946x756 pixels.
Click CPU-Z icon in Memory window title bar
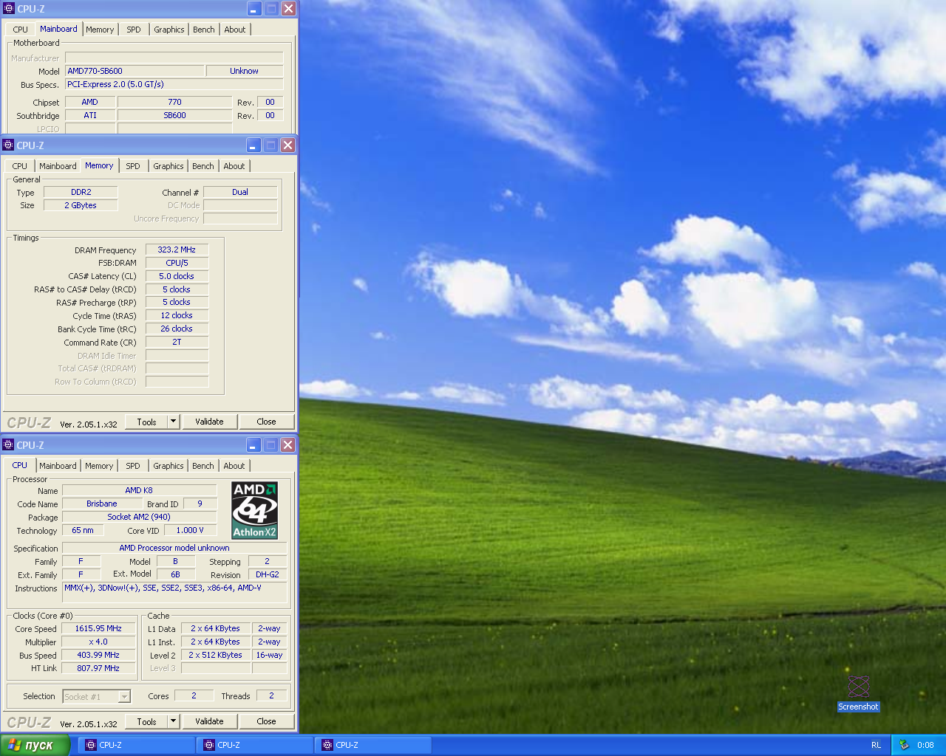tap(9, 145)
